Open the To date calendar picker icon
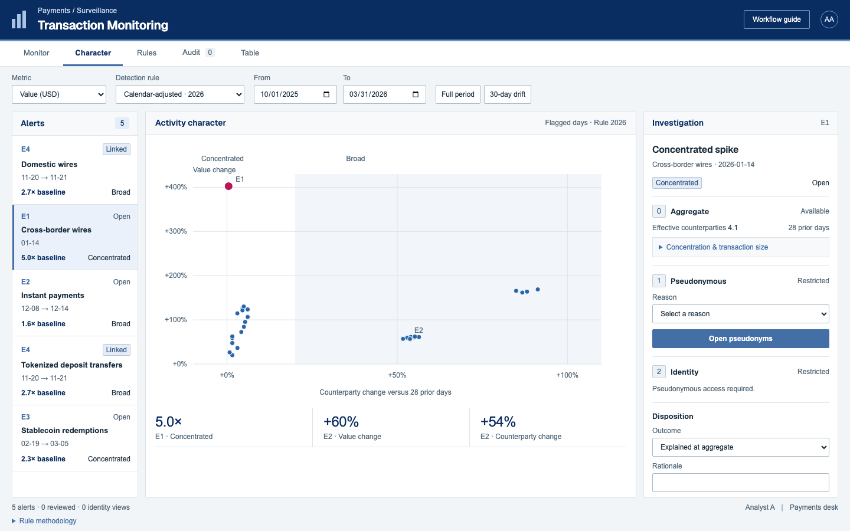The height and width of the screenshot is (531, 850). [x=416, y=94]
